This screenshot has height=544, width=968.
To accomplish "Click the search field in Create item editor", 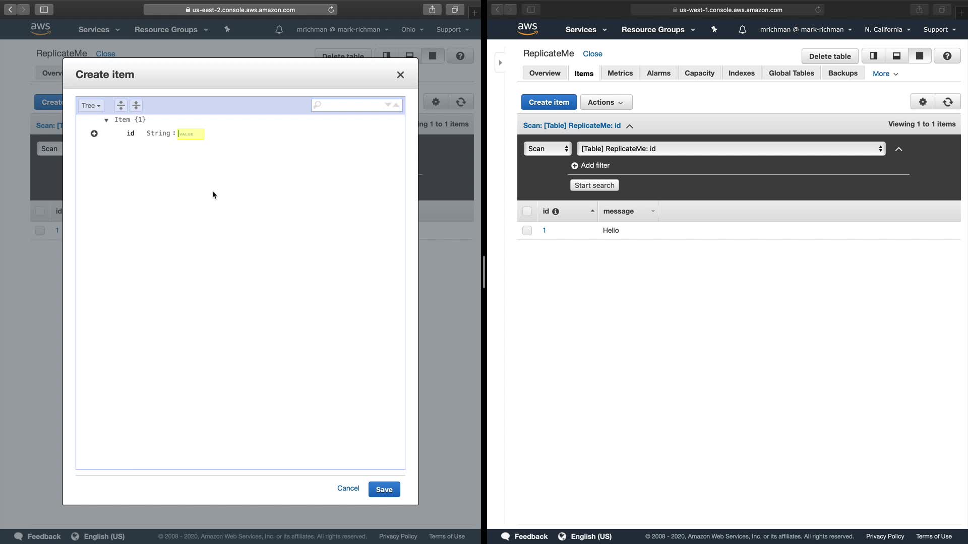I will pos(351,105).
